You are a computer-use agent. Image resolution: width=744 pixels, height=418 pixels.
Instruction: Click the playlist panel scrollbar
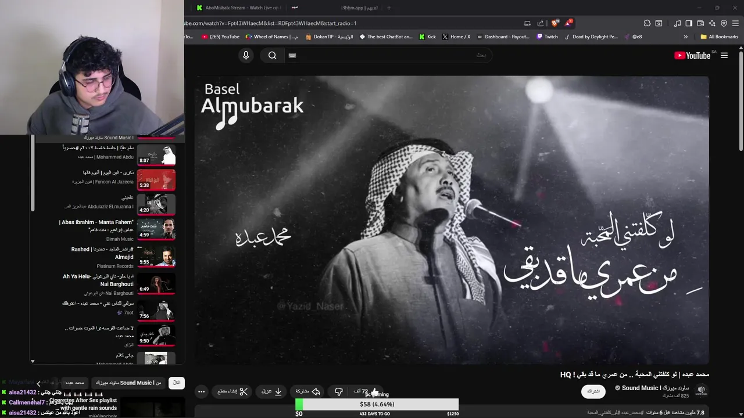tap(33, 174)
